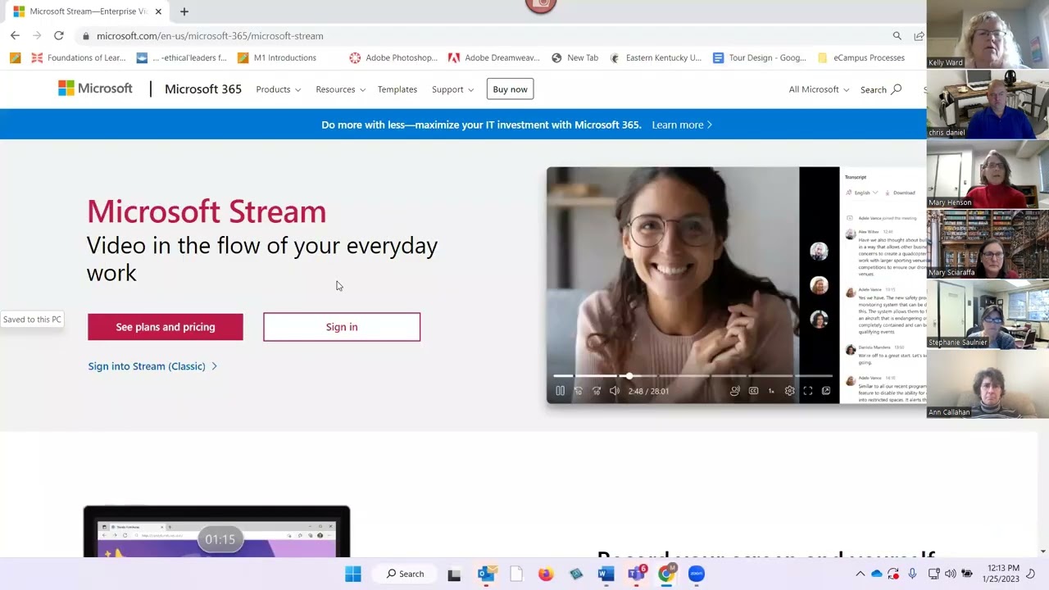Enter fullscreen in the video player
The height and width of the screenshot is (590, 1049).
(807, 391)
